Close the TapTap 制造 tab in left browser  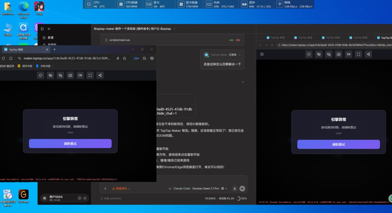click(47, 49)
